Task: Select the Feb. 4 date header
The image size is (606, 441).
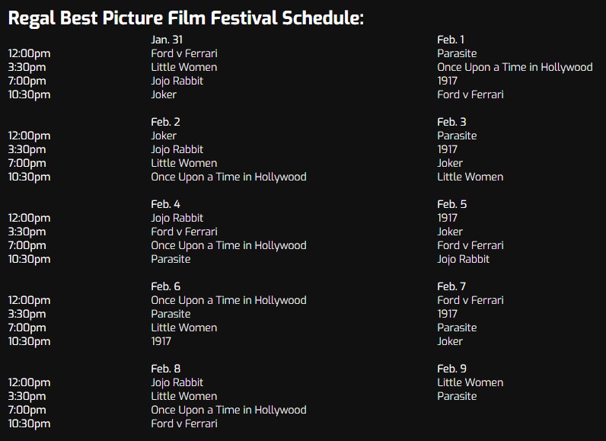Action: 165,204
